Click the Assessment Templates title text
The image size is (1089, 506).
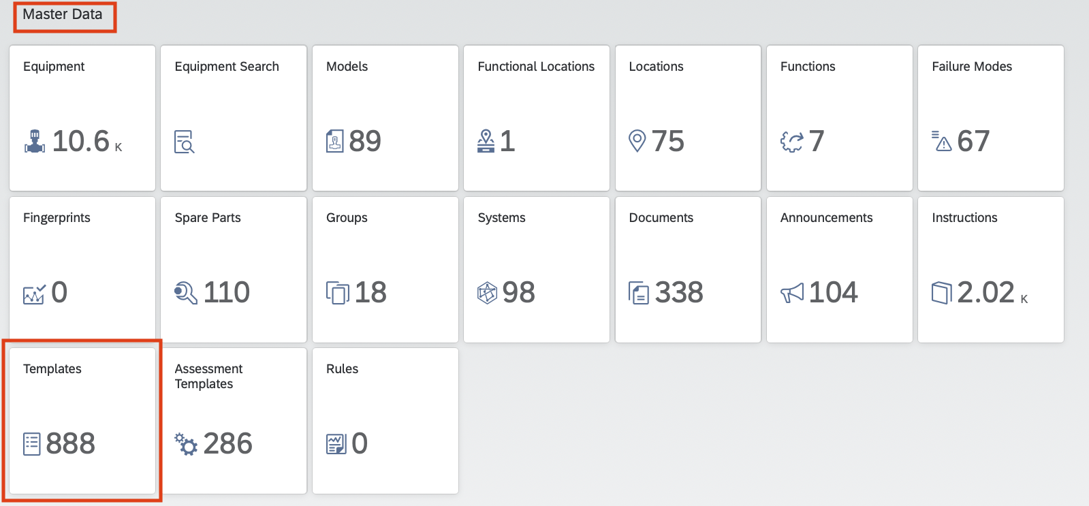tap(208, 376)
